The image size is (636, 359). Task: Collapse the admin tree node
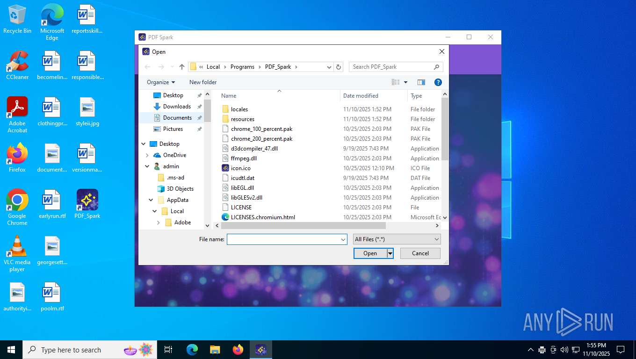click(x=147, y=166)
